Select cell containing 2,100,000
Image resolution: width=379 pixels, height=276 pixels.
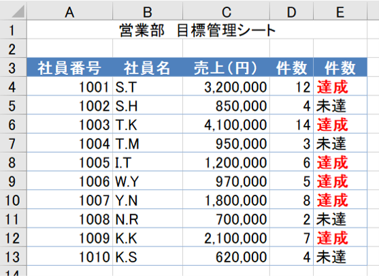tap(226, 238)
